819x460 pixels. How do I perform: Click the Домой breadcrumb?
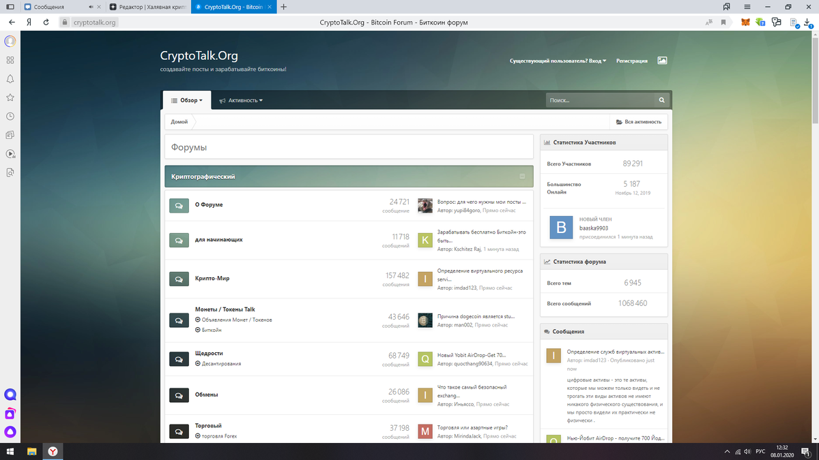coord(179,122)
